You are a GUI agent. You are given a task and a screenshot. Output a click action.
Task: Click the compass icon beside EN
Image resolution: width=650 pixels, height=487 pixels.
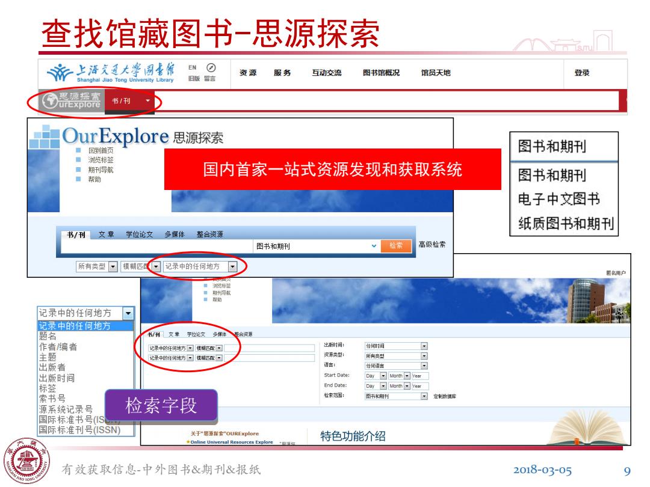click(x=211, y=67)
